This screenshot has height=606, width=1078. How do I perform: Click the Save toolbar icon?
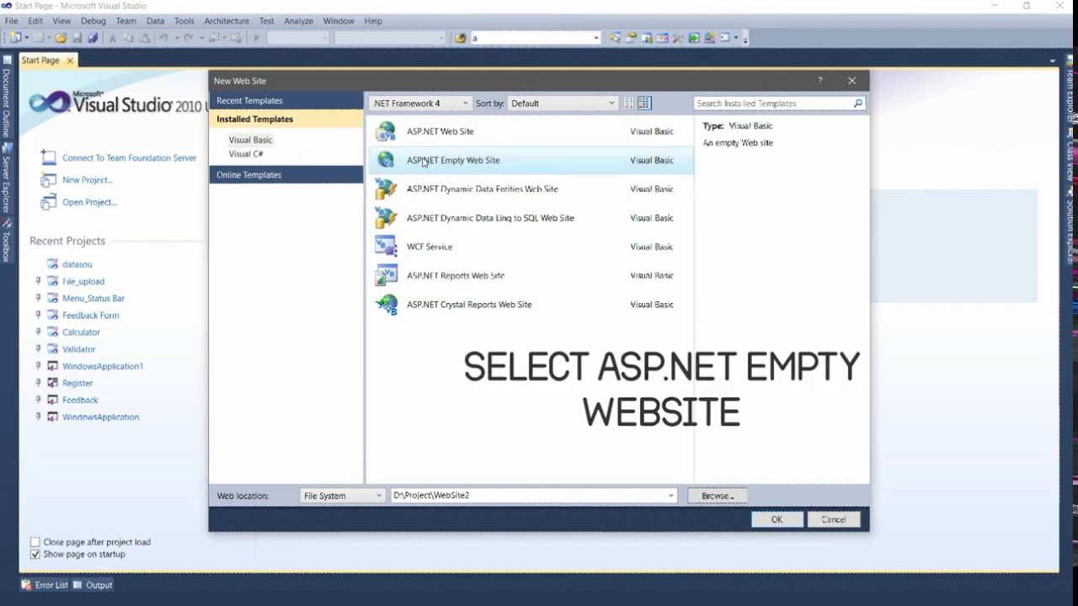point(77,38)
